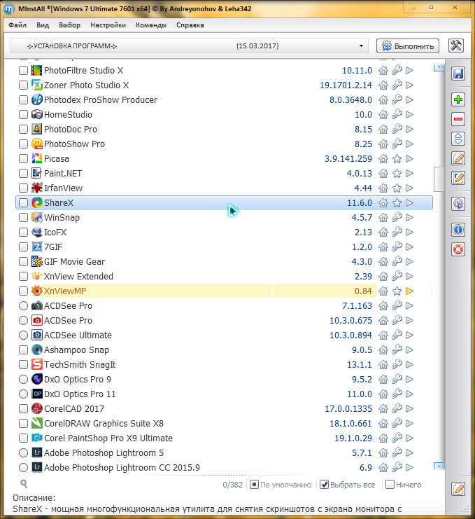Select the ACDSee Ultimate radio button

[x=23, y=335]
